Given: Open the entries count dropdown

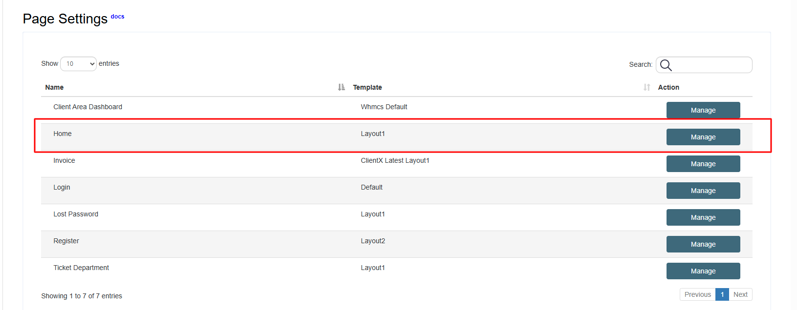Looking at the screenshot, I should pos(78,64).
